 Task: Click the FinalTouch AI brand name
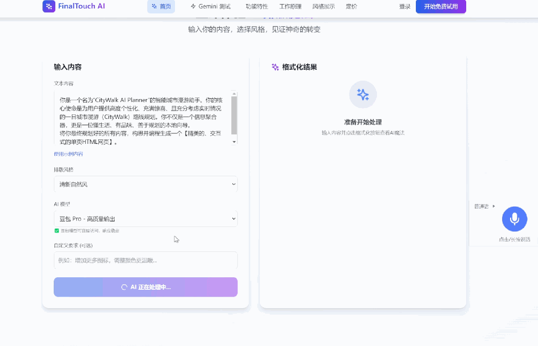(x=82, y=6)
